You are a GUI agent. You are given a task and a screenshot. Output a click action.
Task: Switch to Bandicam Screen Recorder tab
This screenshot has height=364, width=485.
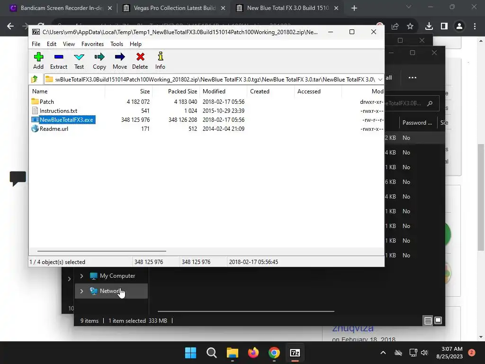pos(61,8)
